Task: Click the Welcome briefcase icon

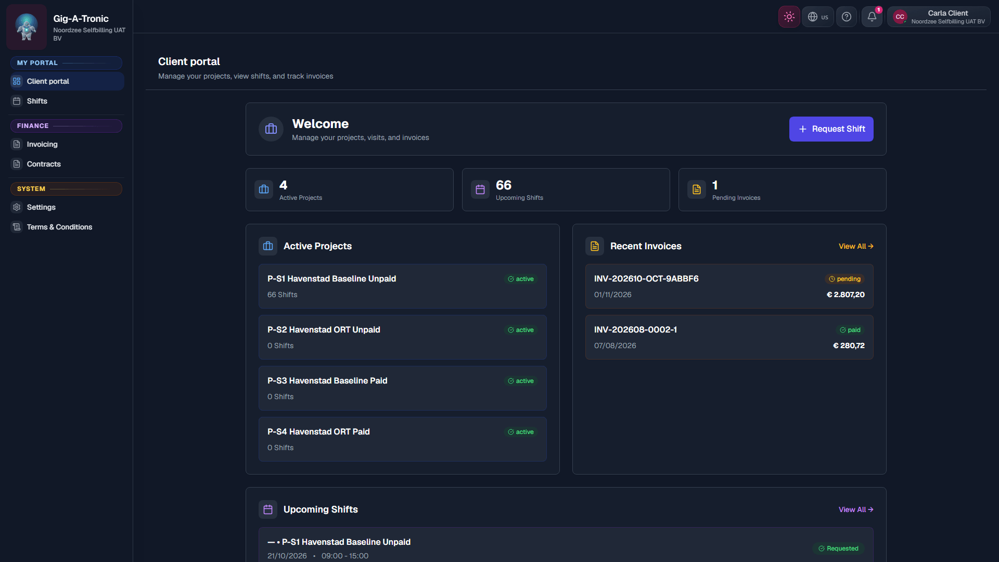Action: 271,129
